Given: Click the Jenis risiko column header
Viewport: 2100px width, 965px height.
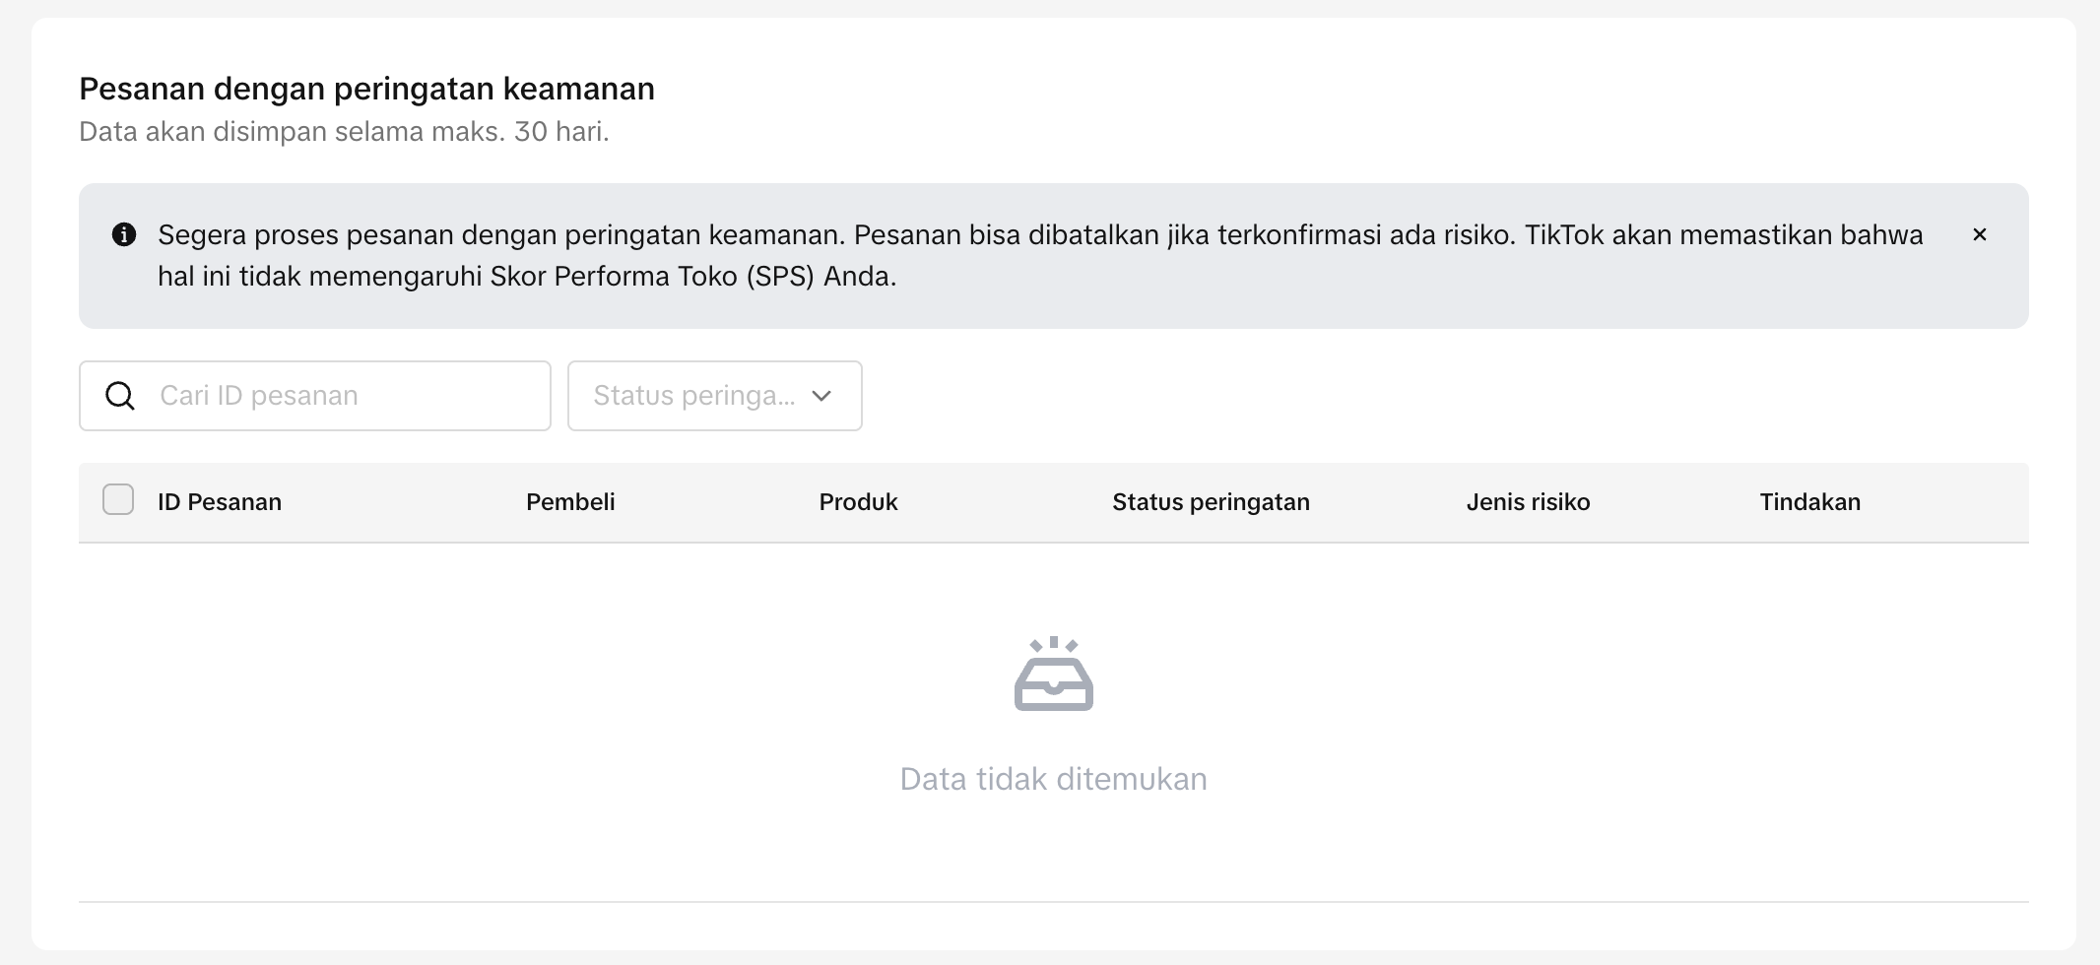Looking at the screenshot, I should 1528,502.
